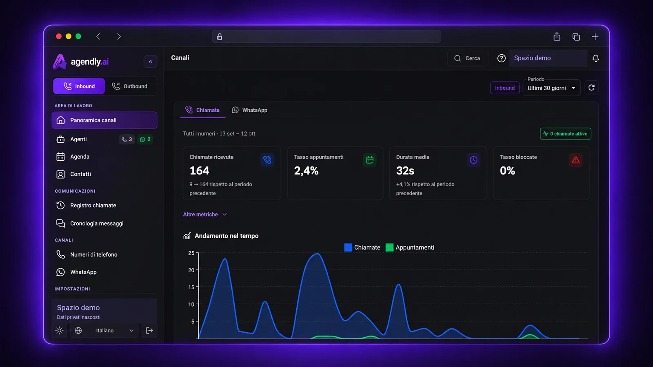Open browser tab overview icon
Viewport: 653px width, 367px height.
[576, 37]
